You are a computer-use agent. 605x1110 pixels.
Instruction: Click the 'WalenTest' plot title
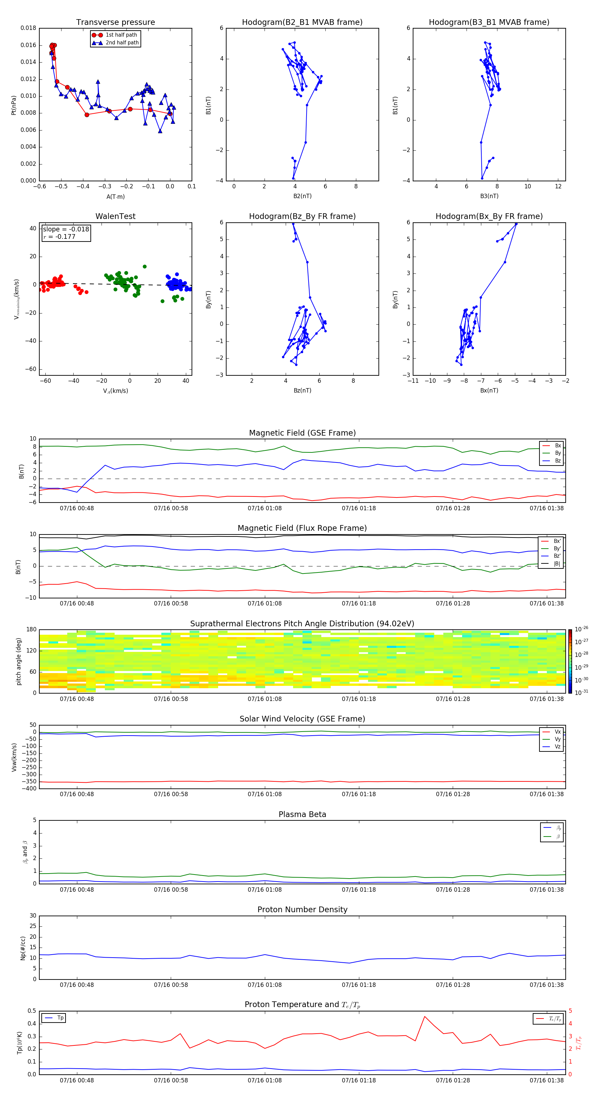(x=115, y=216)
